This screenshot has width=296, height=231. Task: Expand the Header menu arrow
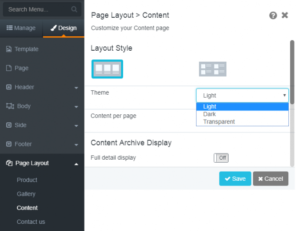(x=76, y=88)
